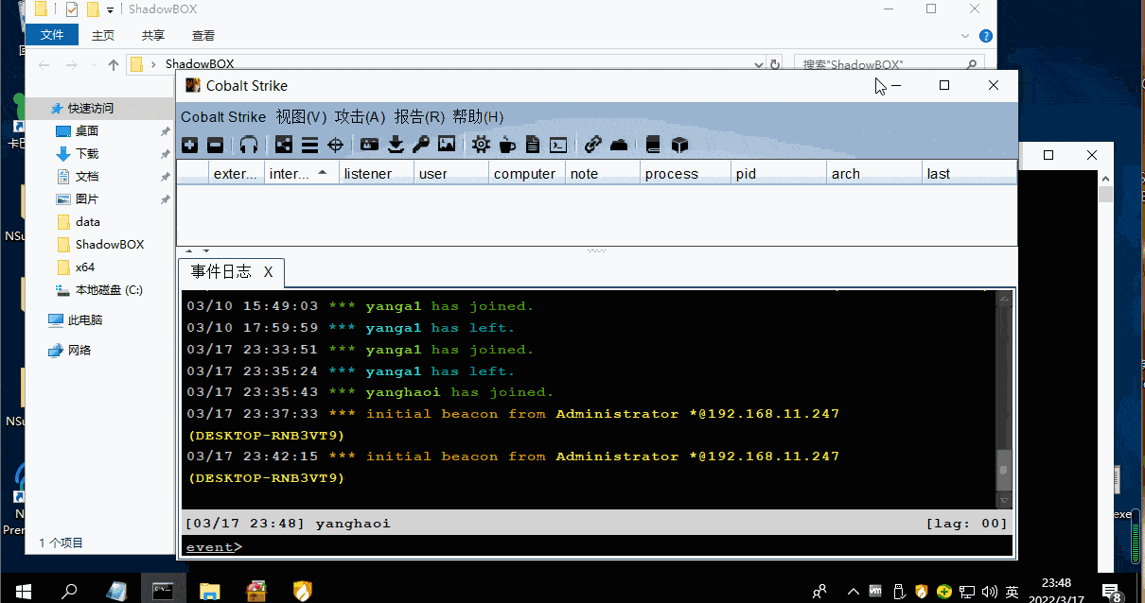Expand the Explorer ribbon chevron
This screenshot has width=1145, height=603.
coord(963,36)
